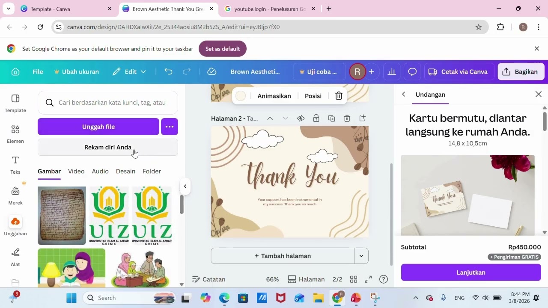The image size is (548, 308).
Task: Switch to the Folder tab
Action: click(152, 171)
